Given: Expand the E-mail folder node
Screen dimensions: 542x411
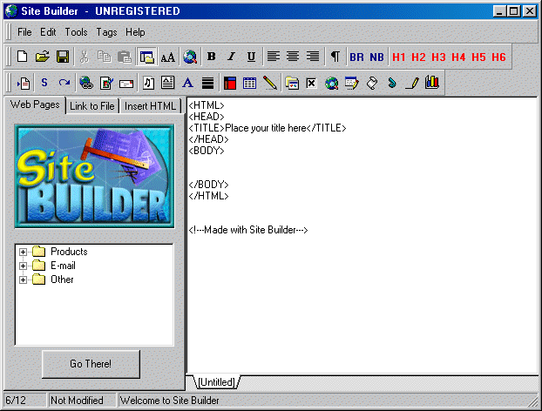Looking at the screenshot, I should point(23,266).
